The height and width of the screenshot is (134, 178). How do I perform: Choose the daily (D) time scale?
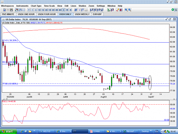64,10
